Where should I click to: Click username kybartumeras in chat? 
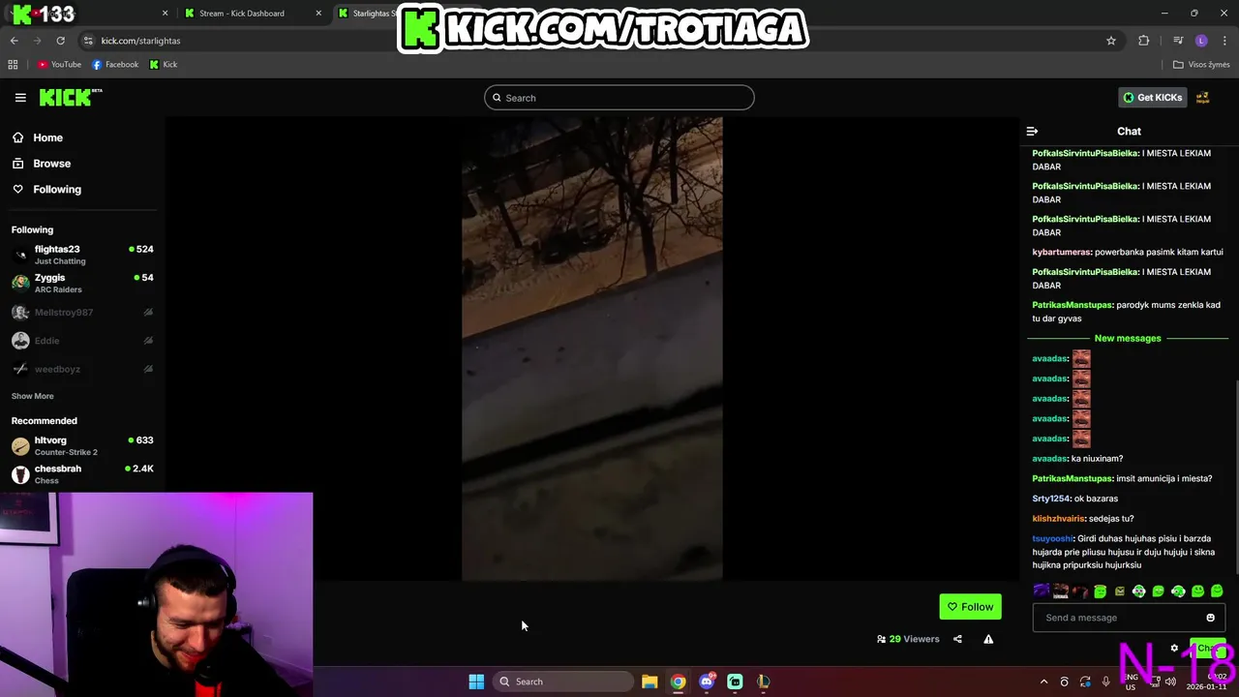click(1061, 252)
